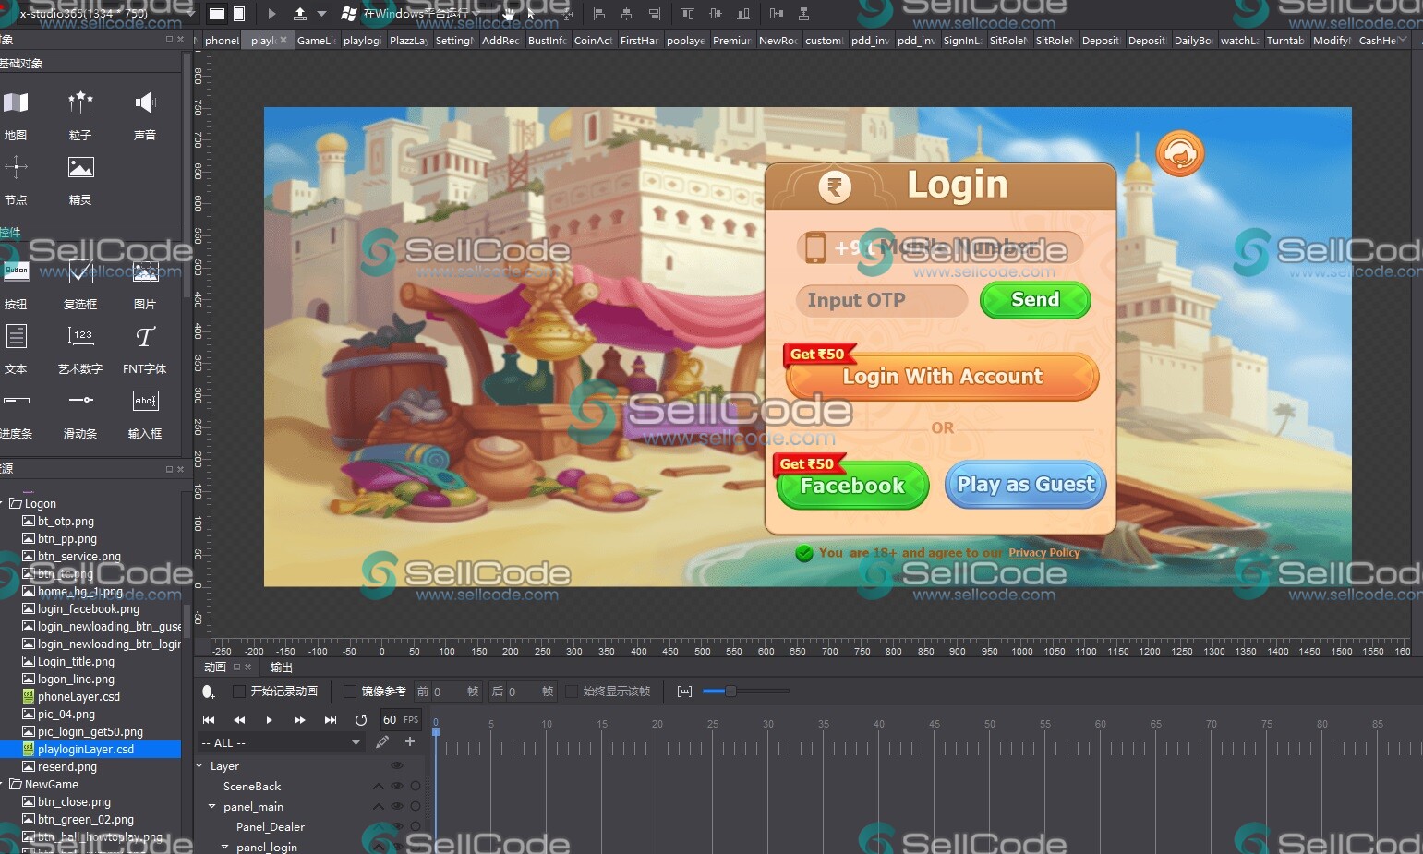This screenshot has width=1423, height=854.
Task: Switch to the GameList document tab
Action: pyautogui.click(x=315, y=41)
